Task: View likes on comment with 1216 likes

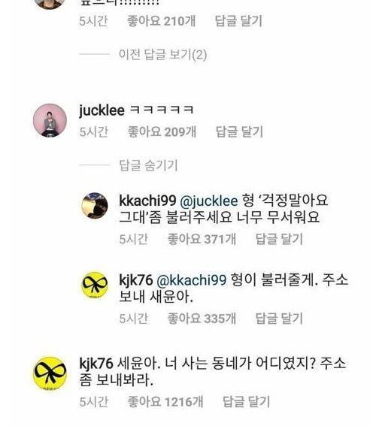Action: [x=165, y=402]
